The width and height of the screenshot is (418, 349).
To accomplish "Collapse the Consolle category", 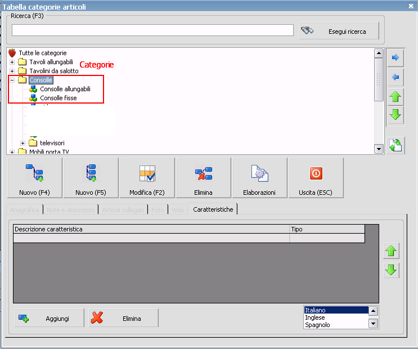I will pos(12,80).
